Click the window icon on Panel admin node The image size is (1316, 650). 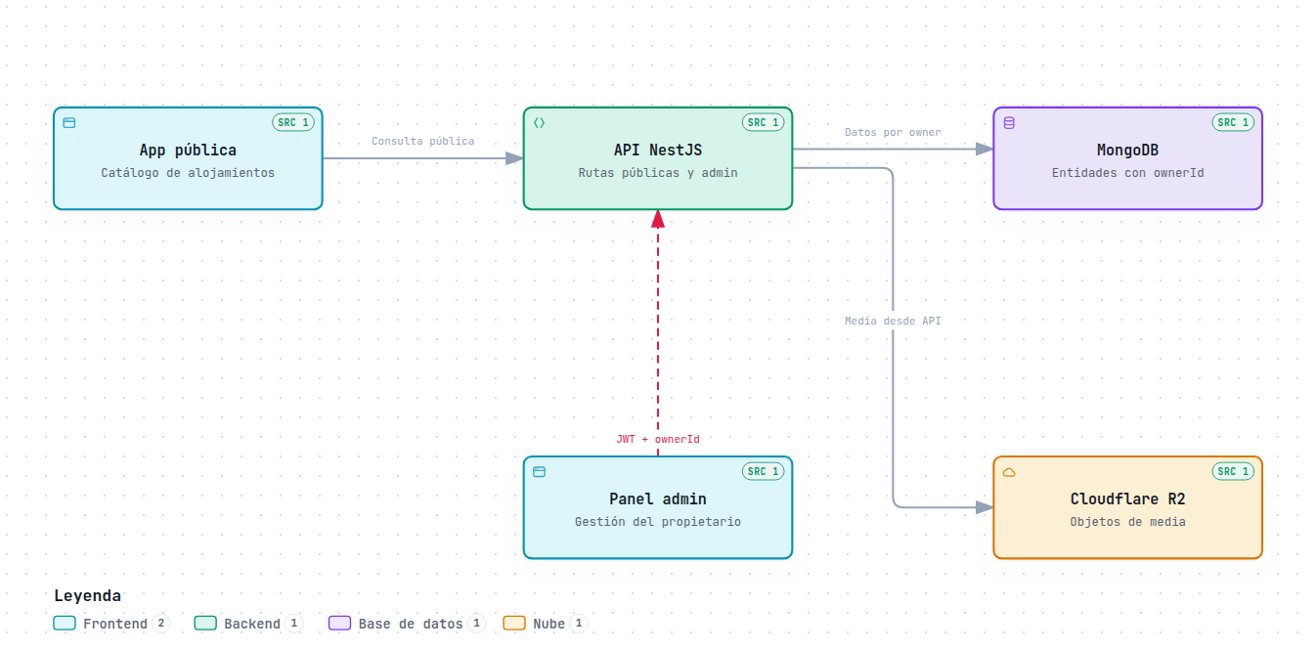point(539,472)
